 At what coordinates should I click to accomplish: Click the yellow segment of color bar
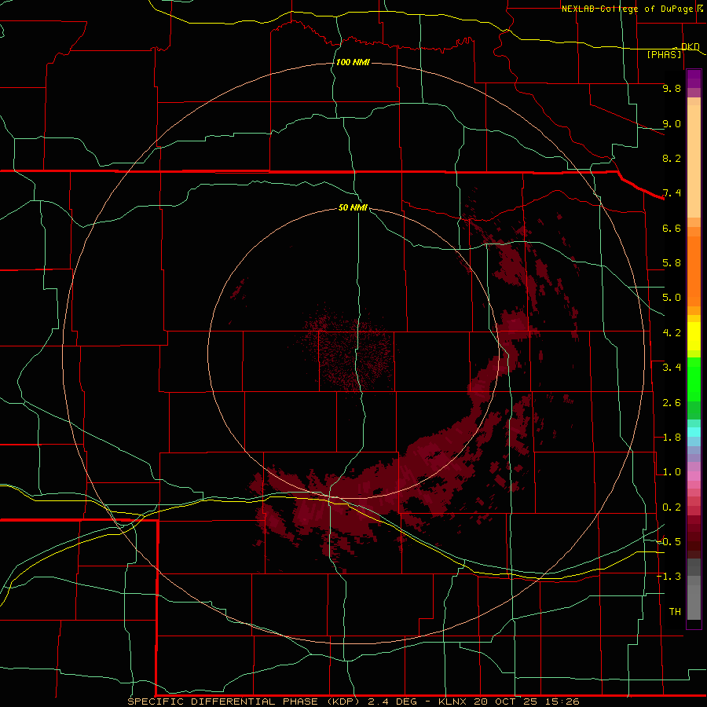pyautogui.click(x=694, y=336)
